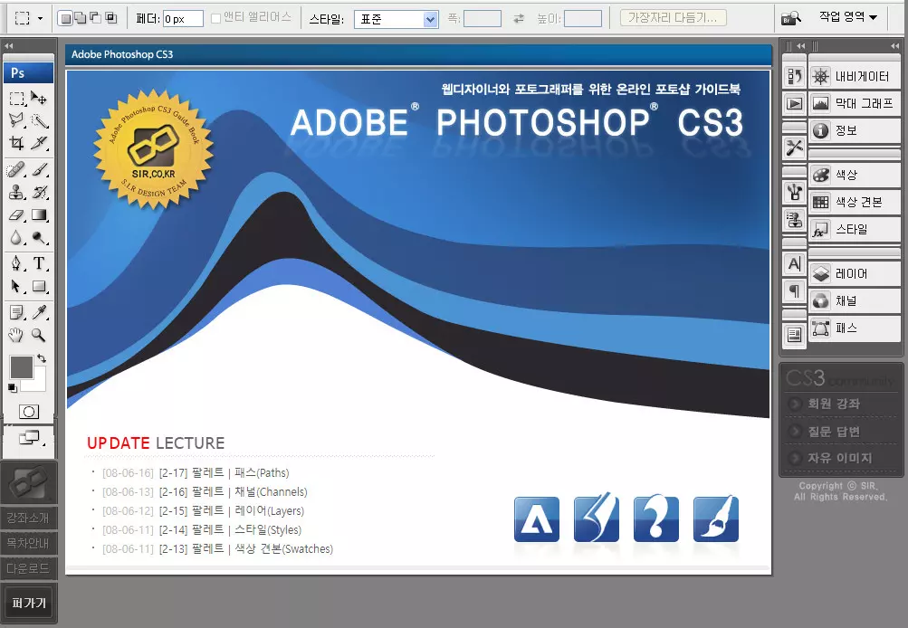Open the History panel icon
The height and width of the screenshot is (628, 908).
795,76
